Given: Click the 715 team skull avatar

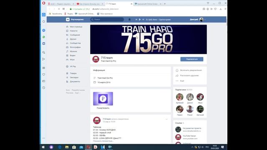Looking at the screenshot, I should click(x=96, y=59).
